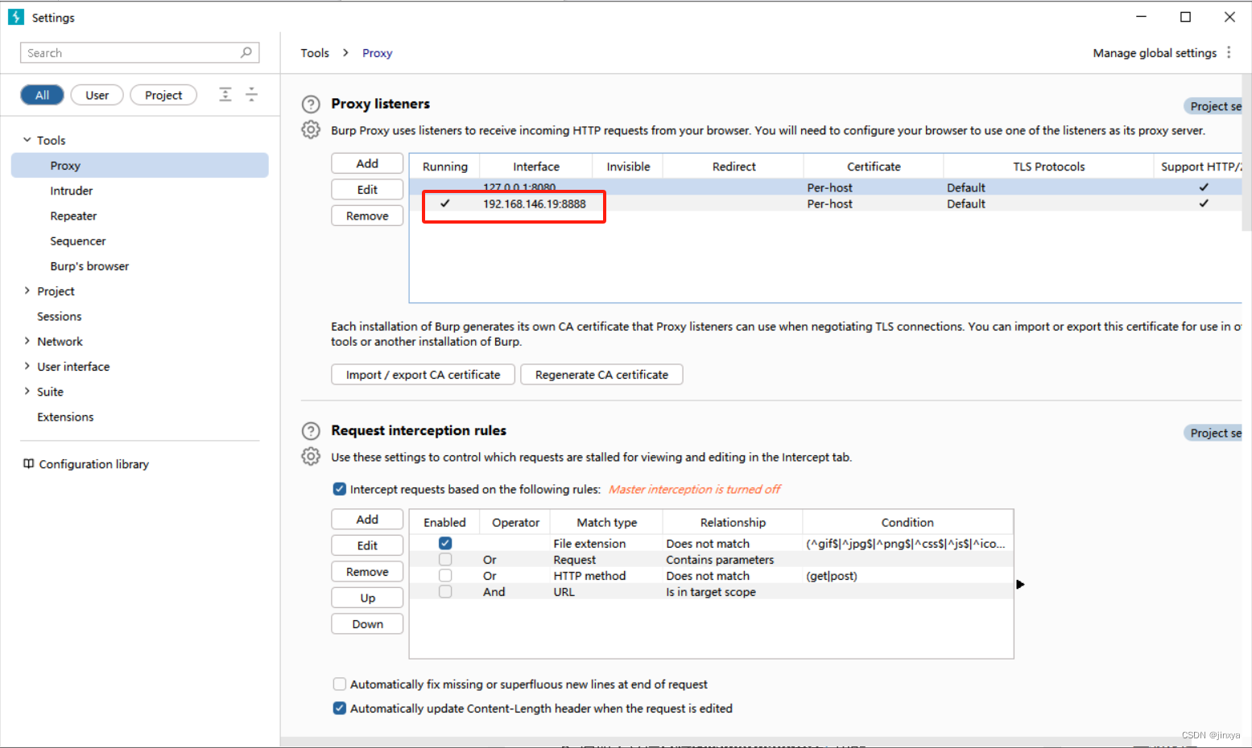Expand the User interface tree node
Screen dimensions: 1252x748
[x=27, y=366]
